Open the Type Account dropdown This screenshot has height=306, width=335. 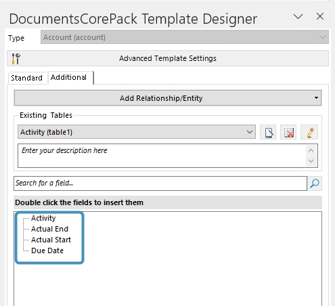coord(185,37)
